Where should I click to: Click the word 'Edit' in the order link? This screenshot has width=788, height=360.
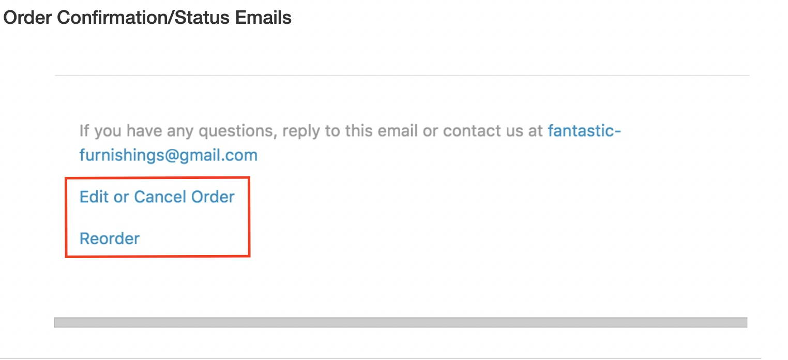coord(94,197)
